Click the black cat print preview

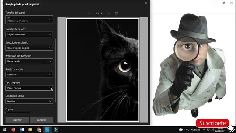coord(103,70)
